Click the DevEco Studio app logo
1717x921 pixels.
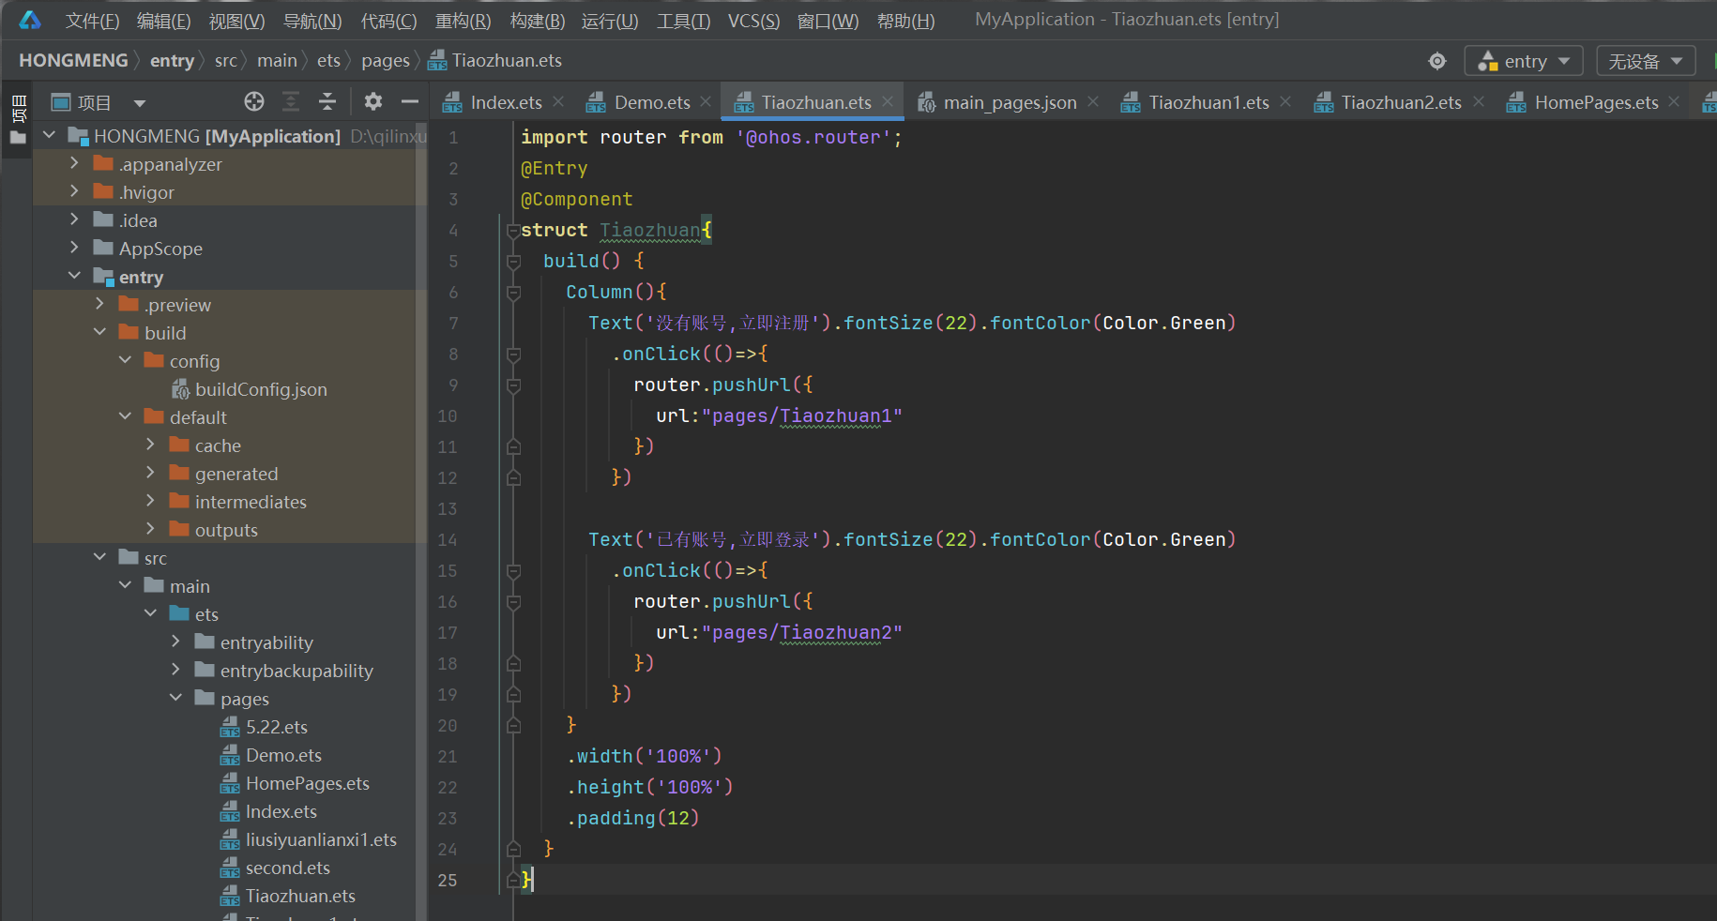click(30, 20)
